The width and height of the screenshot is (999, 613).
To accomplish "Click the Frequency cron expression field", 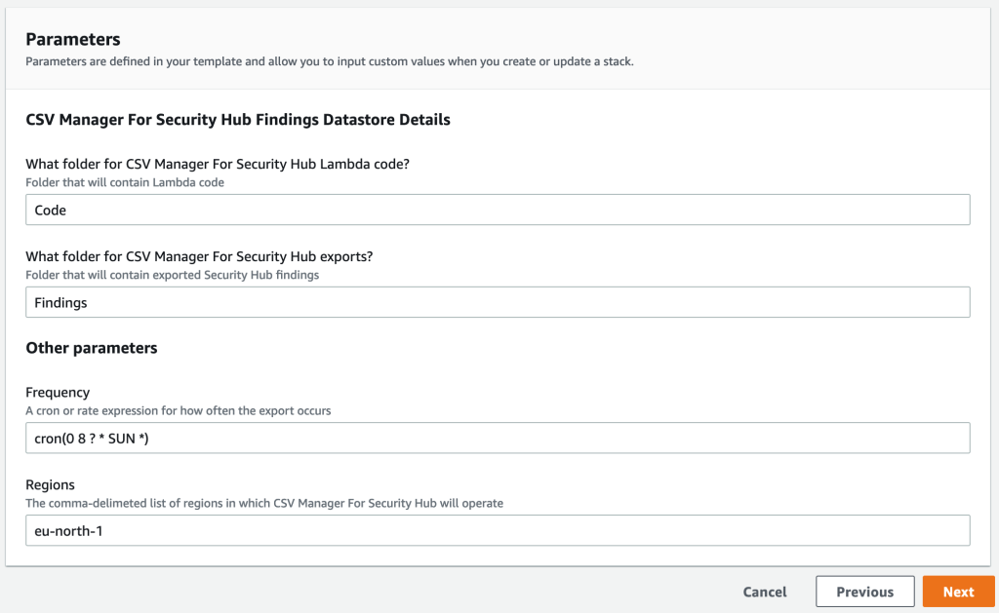I will [x=498, y=439].
